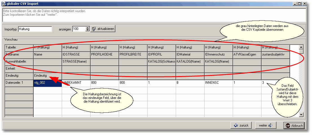This screenshot has width=312, height=135.
Task: Select the PROFILHOEHE column header cell
Action: pos(104,54)
